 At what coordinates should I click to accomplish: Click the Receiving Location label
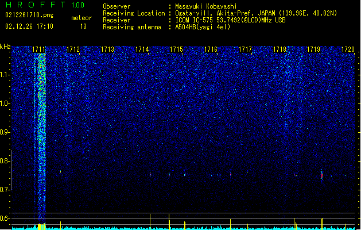tap(134, 13)
